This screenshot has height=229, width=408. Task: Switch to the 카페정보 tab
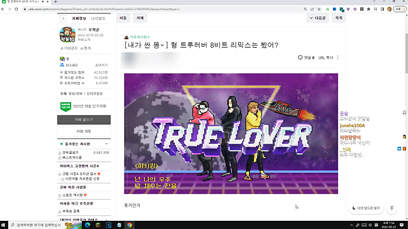click(x=79, y=18)
